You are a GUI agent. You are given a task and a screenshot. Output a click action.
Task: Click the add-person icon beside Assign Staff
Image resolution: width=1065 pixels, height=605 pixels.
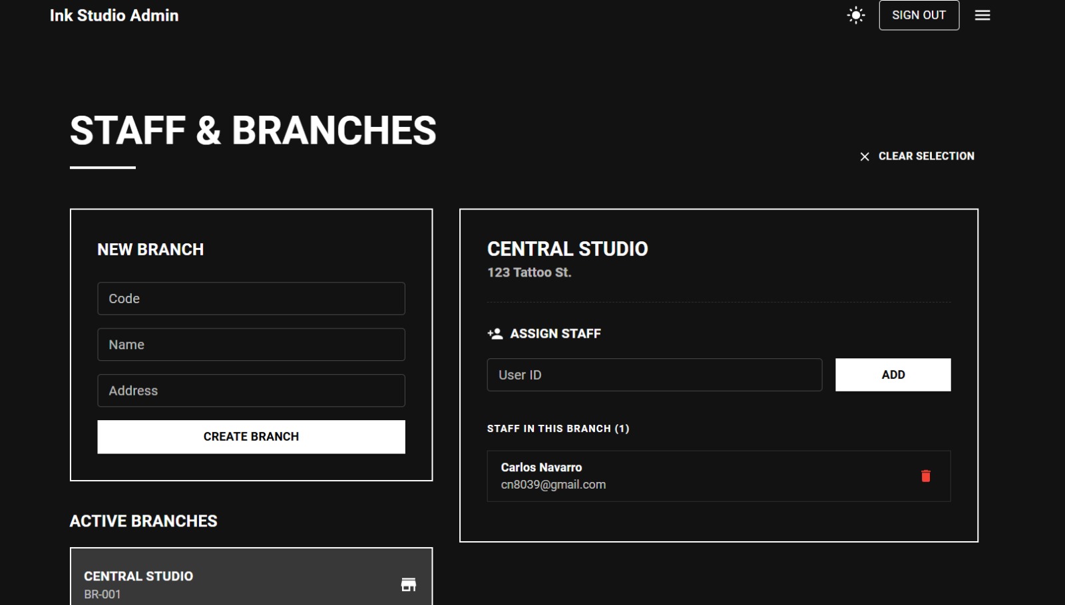tap(495, 334)
